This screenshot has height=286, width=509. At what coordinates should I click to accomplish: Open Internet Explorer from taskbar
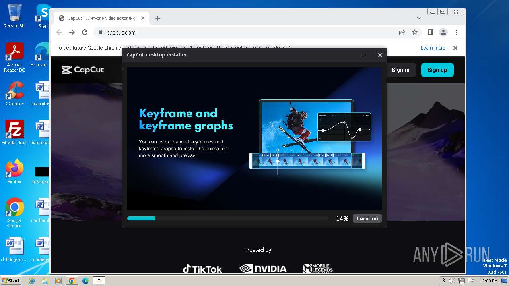(x=32, y=281)
